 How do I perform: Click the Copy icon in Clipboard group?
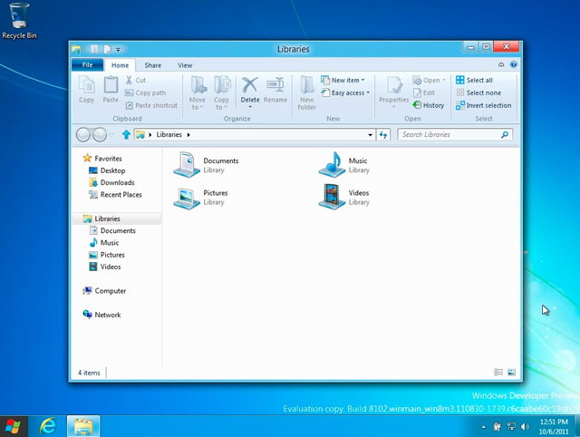tap(87, 84)
